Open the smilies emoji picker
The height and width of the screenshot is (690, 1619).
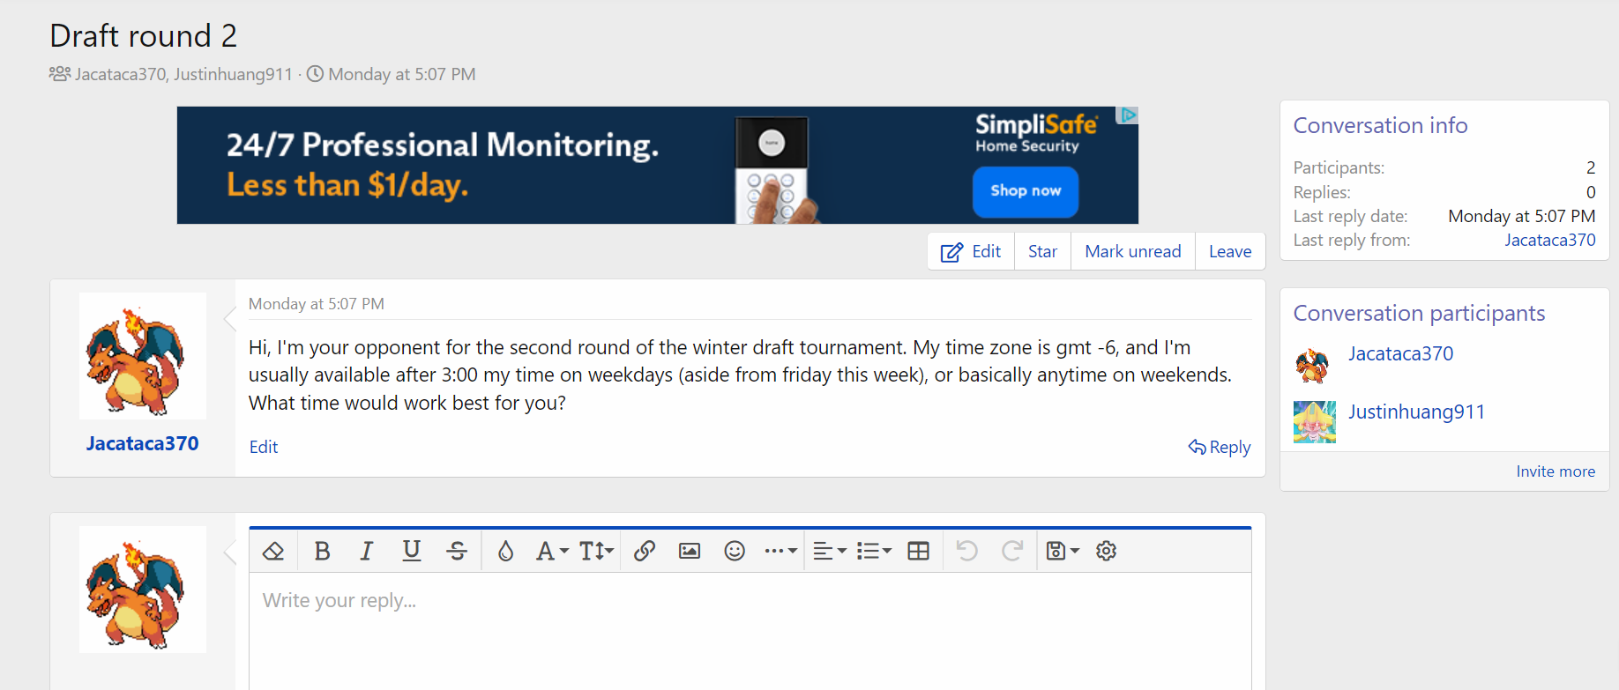coord(735,551)
